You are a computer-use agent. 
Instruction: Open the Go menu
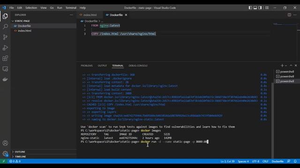tap(52, 8)
